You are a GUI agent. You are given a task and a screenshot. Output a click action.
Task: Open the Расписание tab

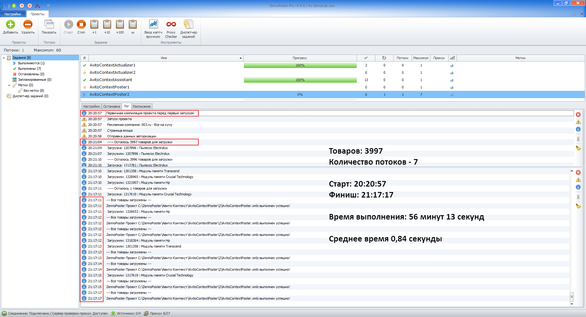[x=142, y=106]
